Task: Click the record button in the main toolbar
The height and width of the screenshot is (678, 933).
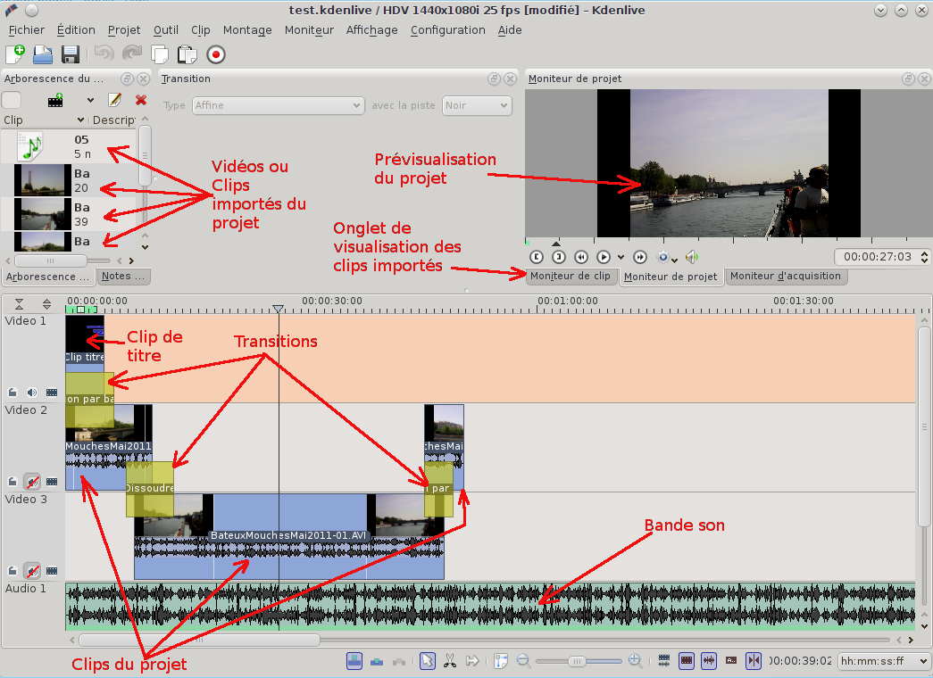Action: [x=215, y=54]
